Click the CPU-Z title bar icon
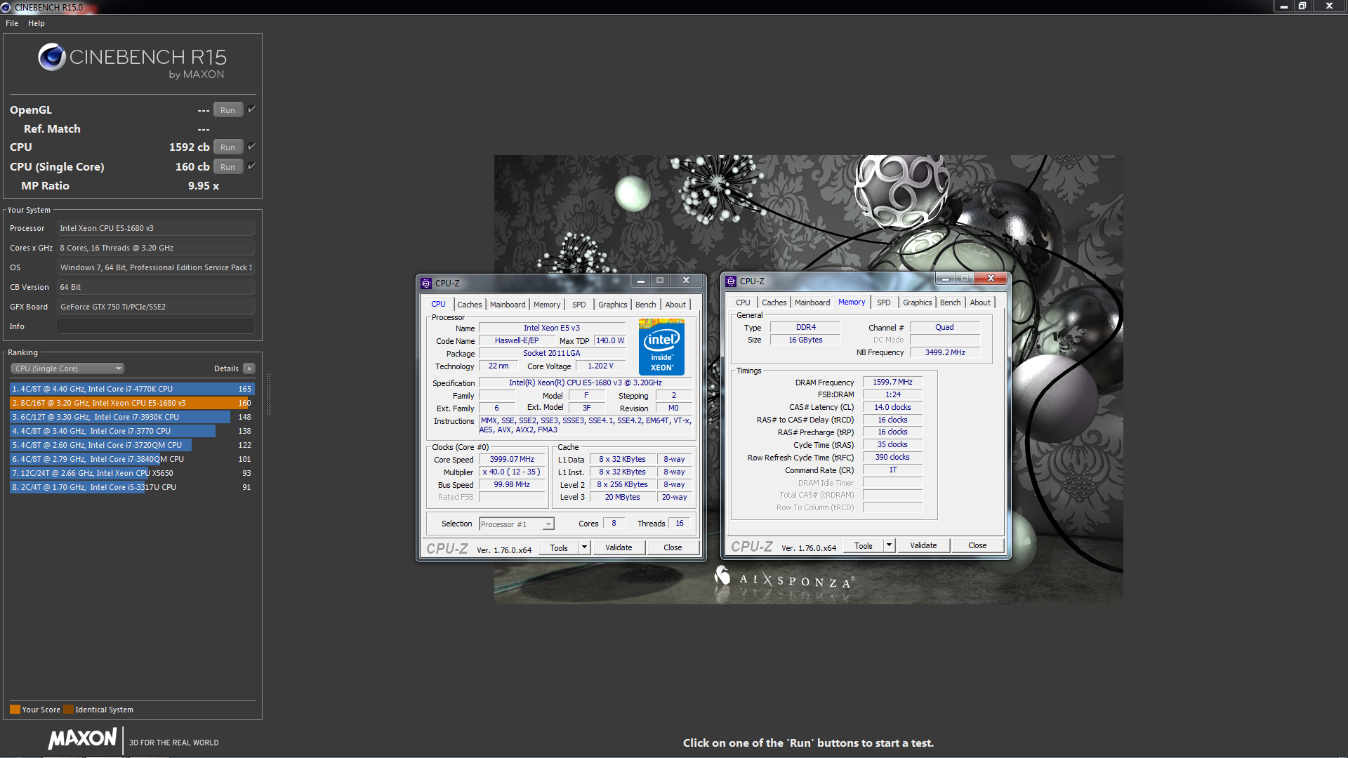Viewport: 1348px width, 758px height. [426, 283]
